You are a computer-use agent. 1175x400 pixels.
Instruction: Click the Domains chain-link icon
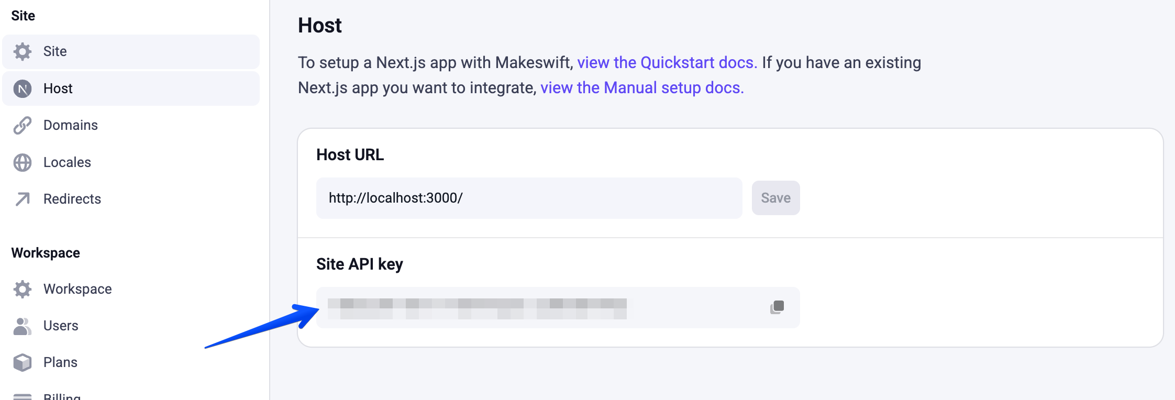click(x=22, y=125)
